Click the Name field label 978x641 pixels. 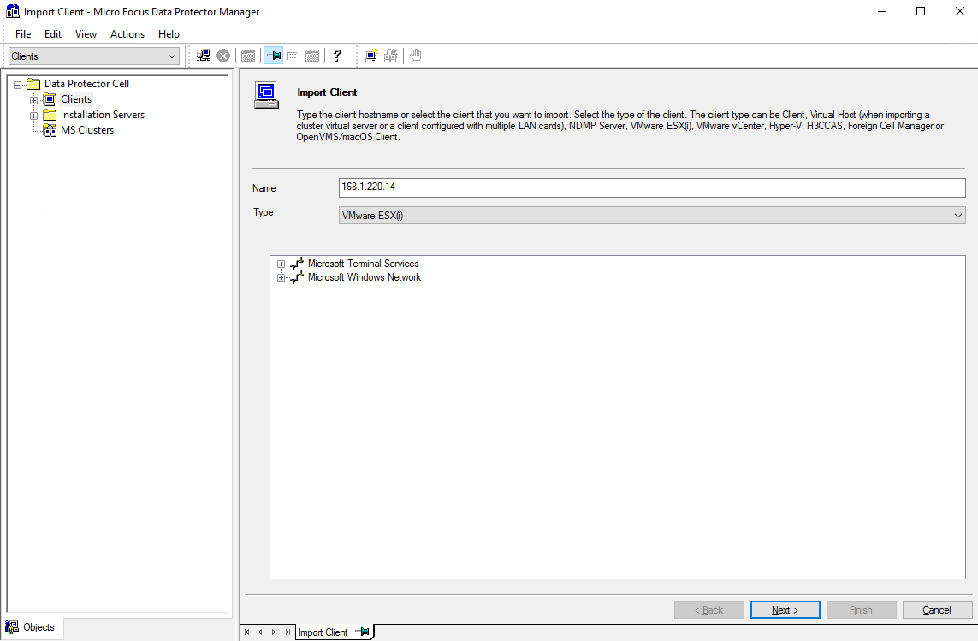[x=264, y=188]
